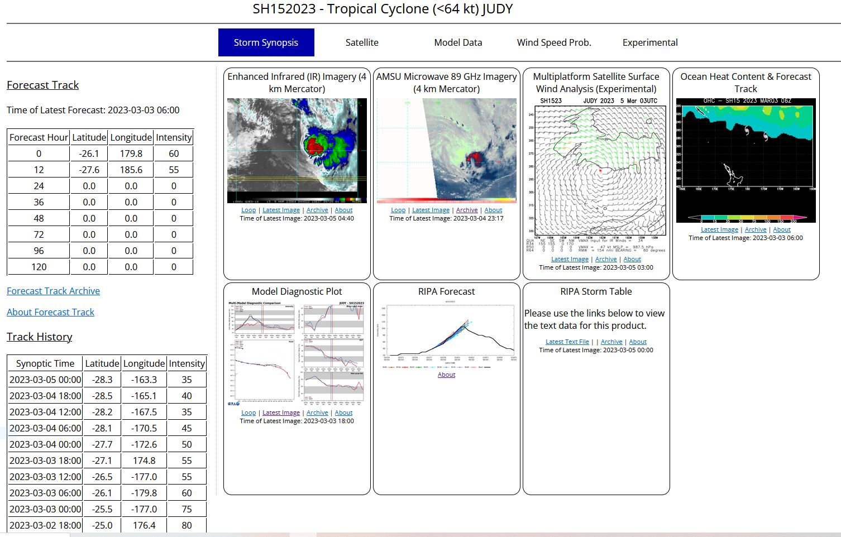
Task: Open Archive link under Surface Wind Analysis
Action: coord(606,259)
